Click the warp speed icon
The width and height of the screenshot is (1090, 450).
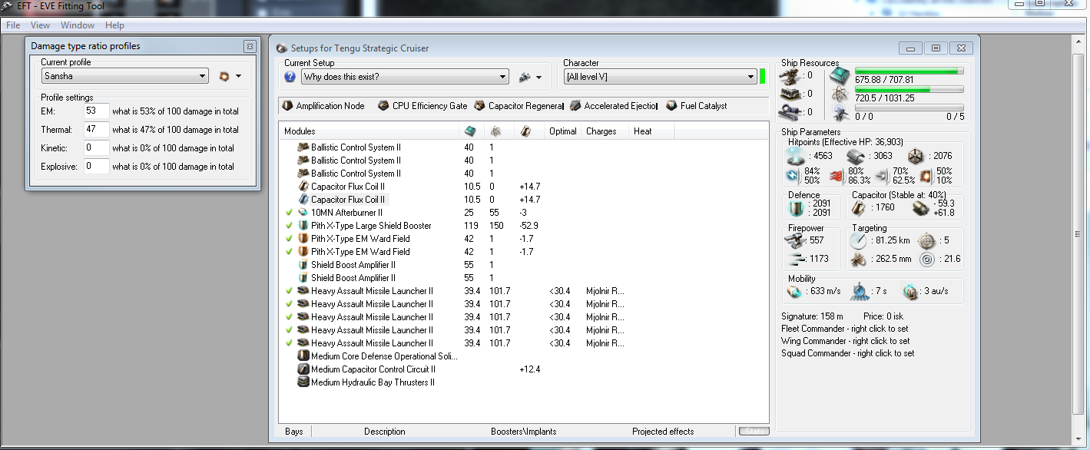click(912, 292)
